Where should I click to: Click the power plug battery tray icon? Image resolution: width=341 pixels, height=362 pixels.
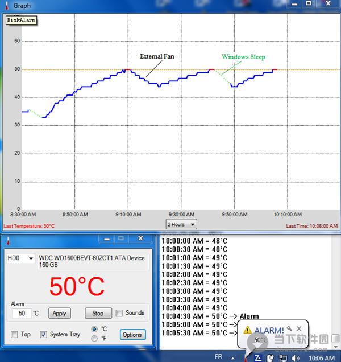point(270,358)
